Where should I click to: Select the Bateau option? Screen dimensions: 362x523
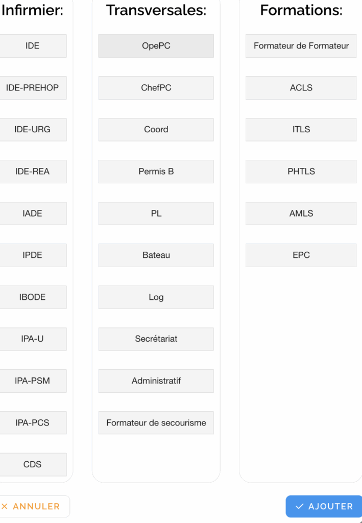coord(156,255)
